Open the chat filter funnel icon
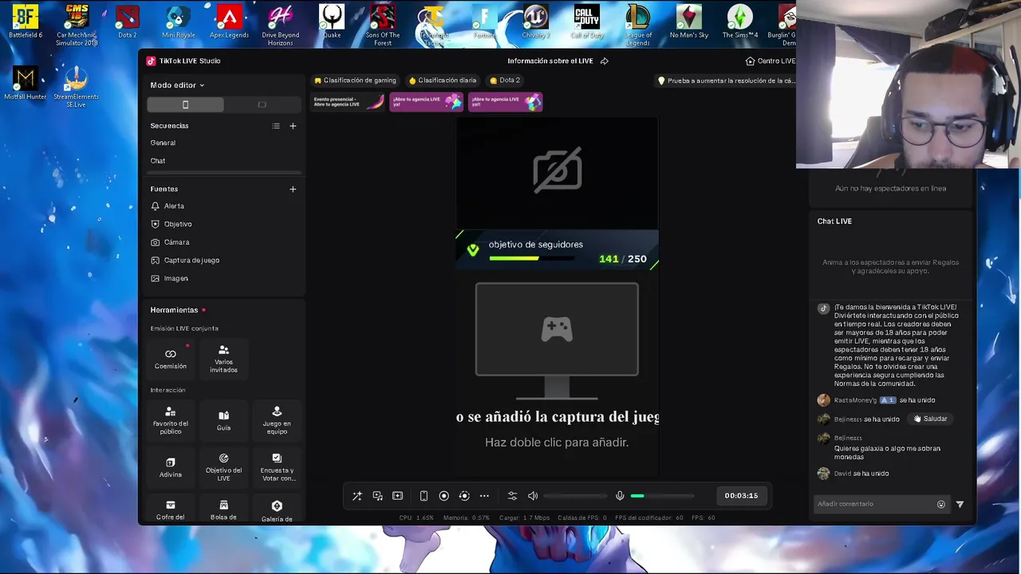1021x574 pixels. [x=960, y=504]
